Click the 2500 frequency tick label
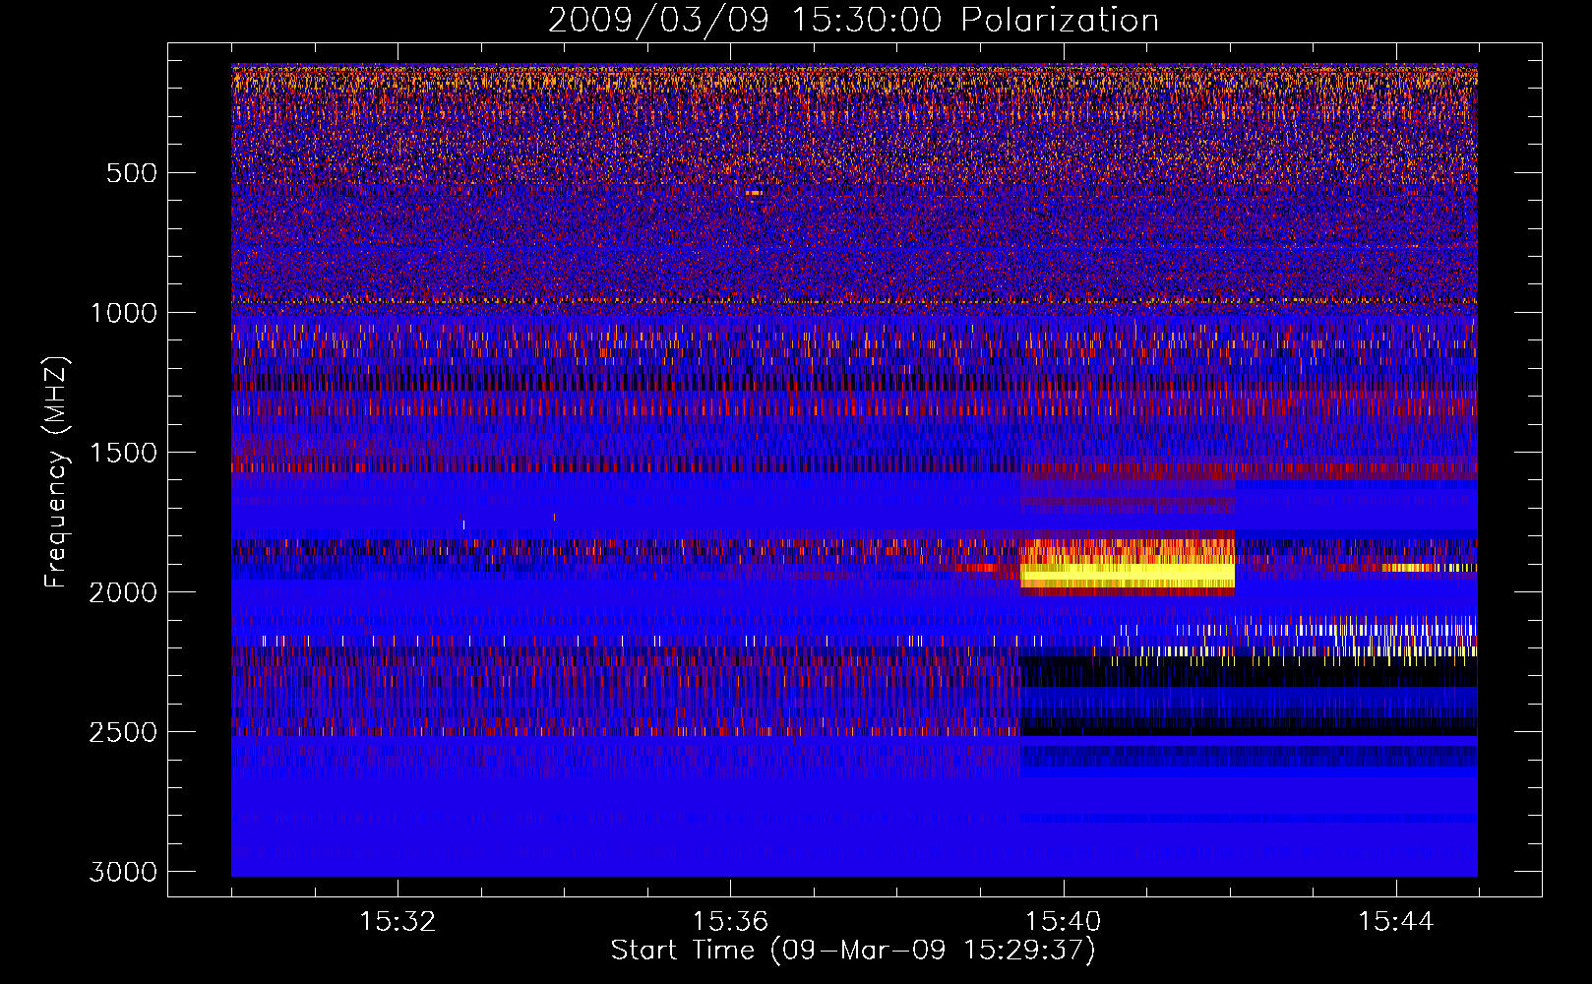The image size is (1592, 984). coord(123,732)
